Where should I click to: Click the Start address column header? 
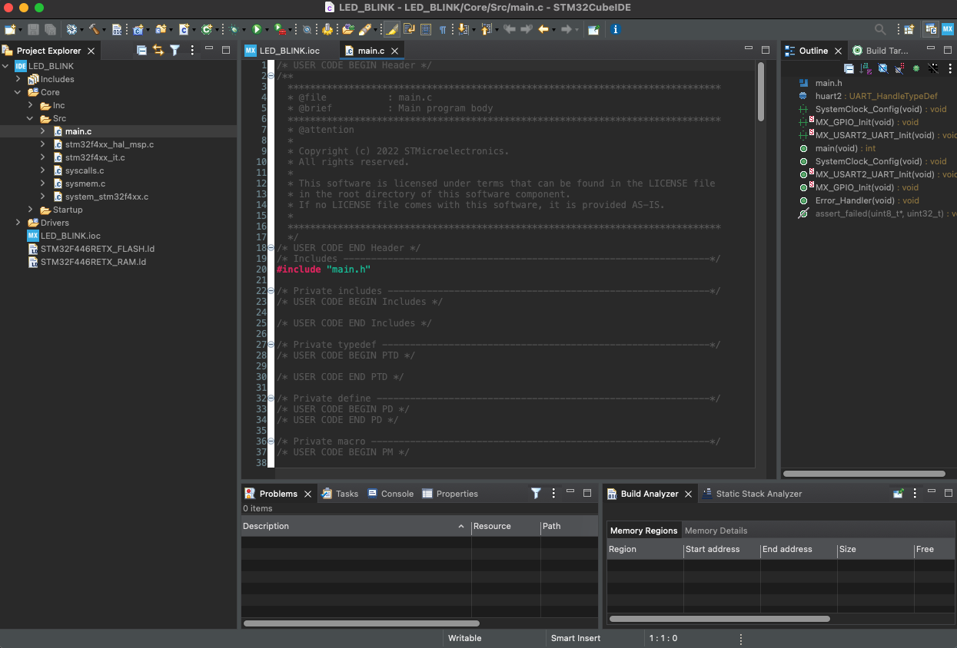[721, 549]
